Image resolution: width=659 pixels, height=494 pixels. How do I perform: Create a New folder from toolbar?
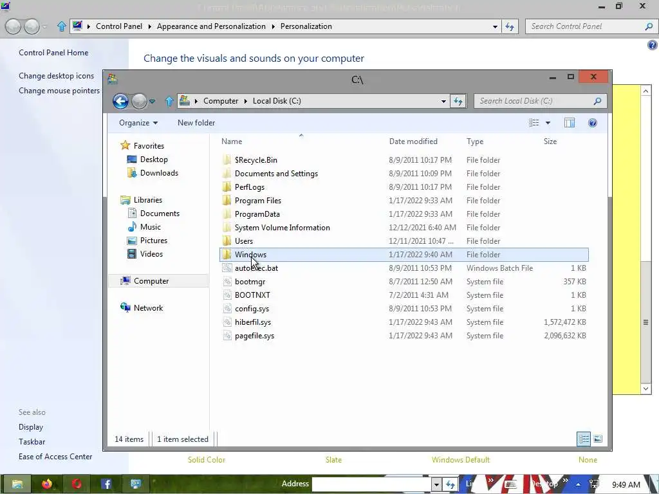[196, 123]
